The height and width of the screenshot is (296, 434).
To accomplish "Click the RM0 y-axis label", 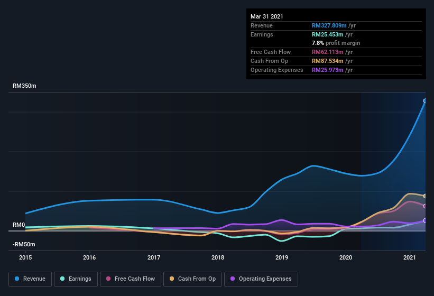I will [19, 225].
